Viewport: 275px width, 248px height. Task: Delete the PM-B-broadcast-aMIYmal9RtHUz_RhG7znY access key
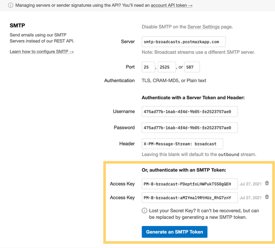click(267, 197)
